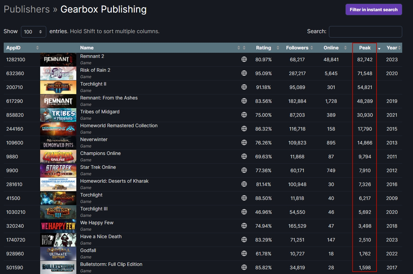Image resolution: width=413 pixels, height=274 pixels.
Task: Click globe icon for Remnant: From the Ashes
Action: 244,101
